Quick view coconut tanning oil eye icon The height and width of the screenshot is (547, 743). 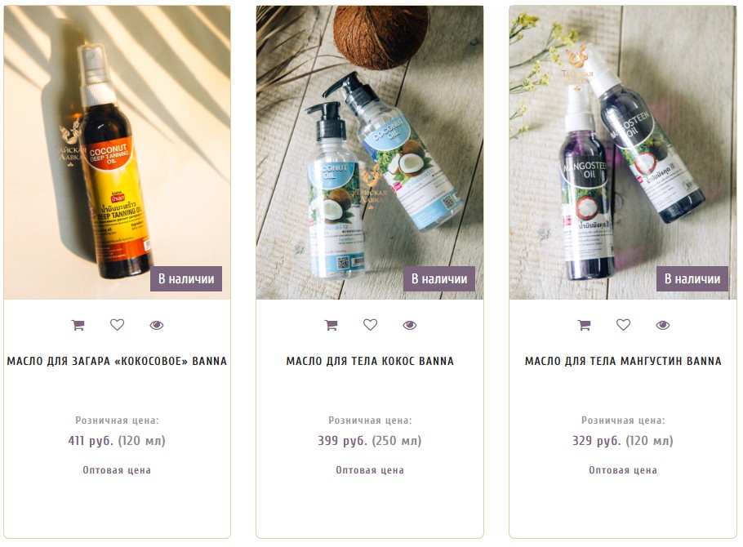[x=157, y=325]
